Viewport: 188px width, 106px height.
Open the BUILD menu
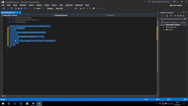31,5
